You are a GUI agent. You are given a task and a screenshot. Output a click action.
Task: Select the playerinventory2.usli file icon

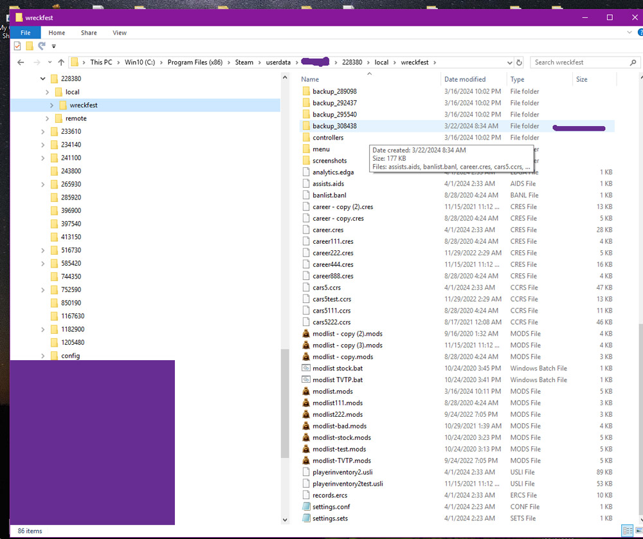tap(306, 472)
